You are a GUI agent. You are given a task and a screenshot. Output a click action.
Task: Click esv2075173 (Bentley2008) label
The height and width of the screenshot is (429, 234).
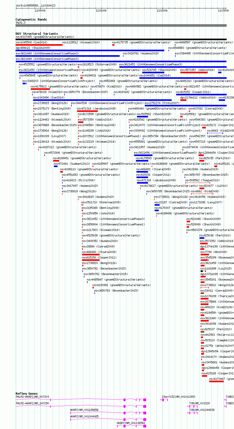tap(52, 108)
